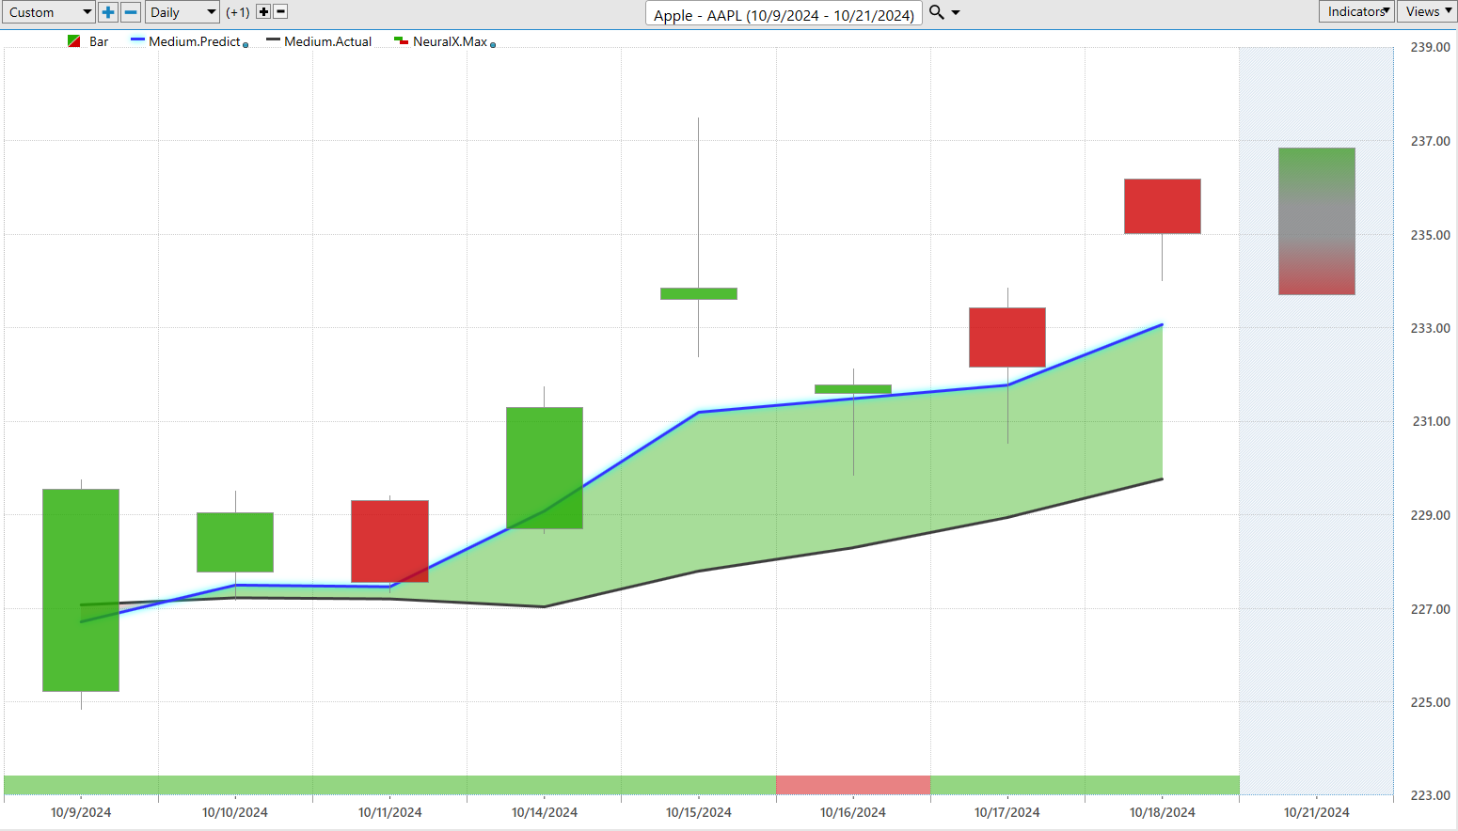1458x831 pixels.
Task: Click the NeuralX.Max legend icon
Action: 401,41
